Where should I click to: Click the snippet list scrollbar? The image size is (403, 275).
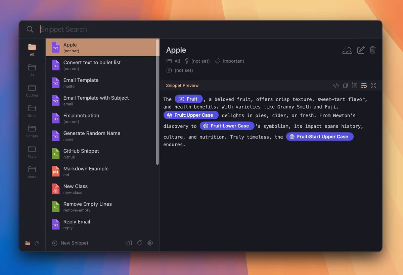pos(158,101)
